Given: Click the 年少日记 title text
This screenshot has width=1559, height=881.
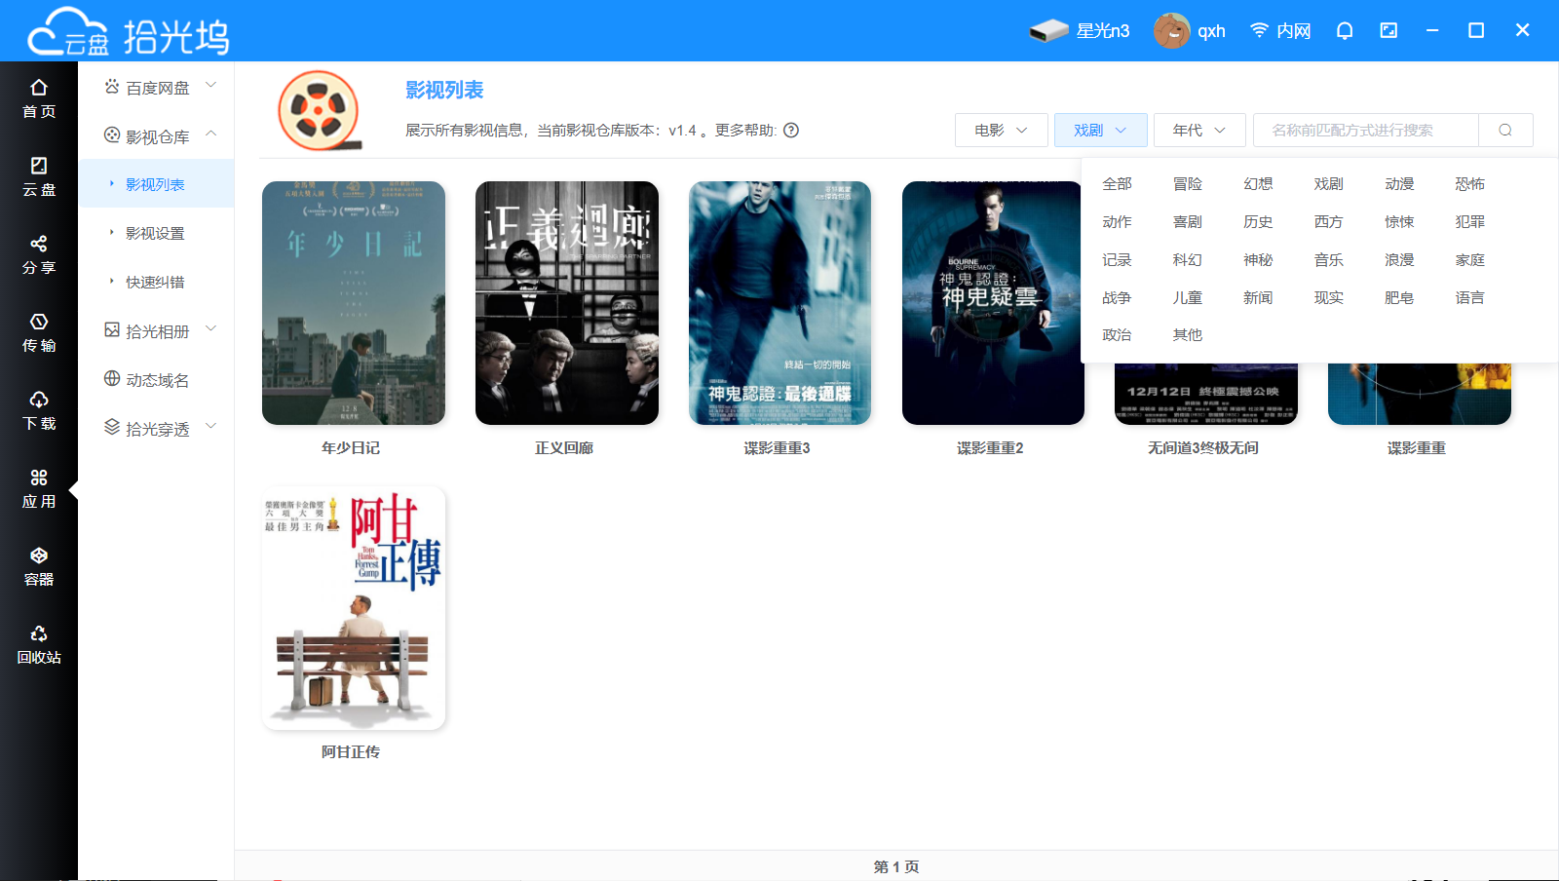Looking at the screenshot, I should click(x=351, y=447).
